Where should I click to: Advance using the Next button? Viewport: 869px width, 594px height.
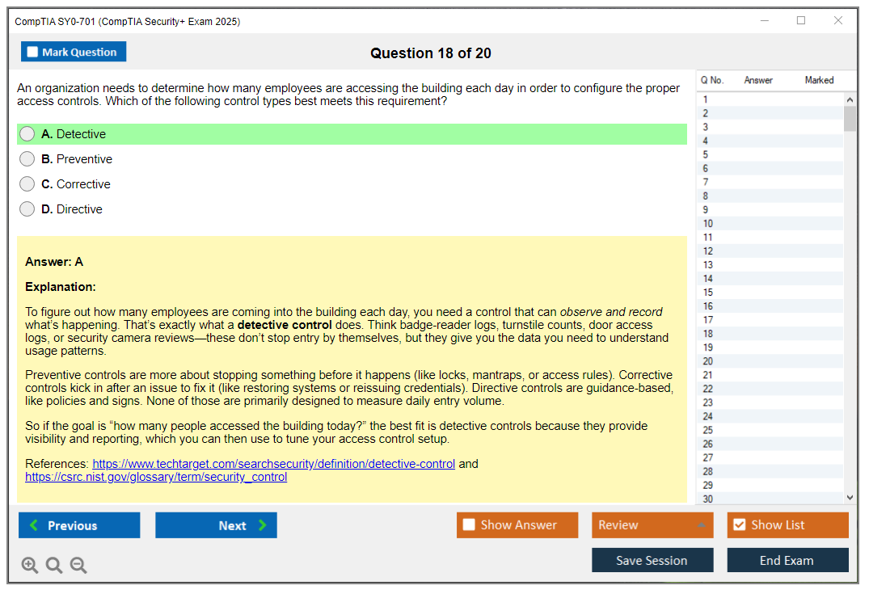[216, 524]
